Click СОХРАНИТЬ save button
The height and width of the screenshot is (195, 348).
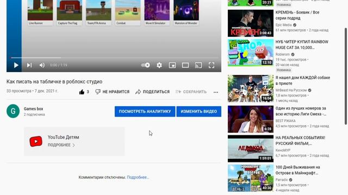[x=191, y=92]
